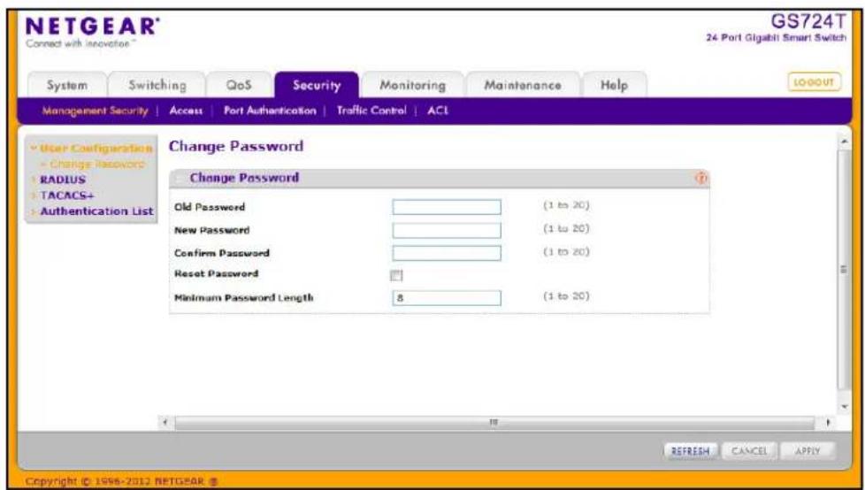This screenshot has width=865, height=490.
Task: Click the Old Password label
Action: tap(210, 208)
